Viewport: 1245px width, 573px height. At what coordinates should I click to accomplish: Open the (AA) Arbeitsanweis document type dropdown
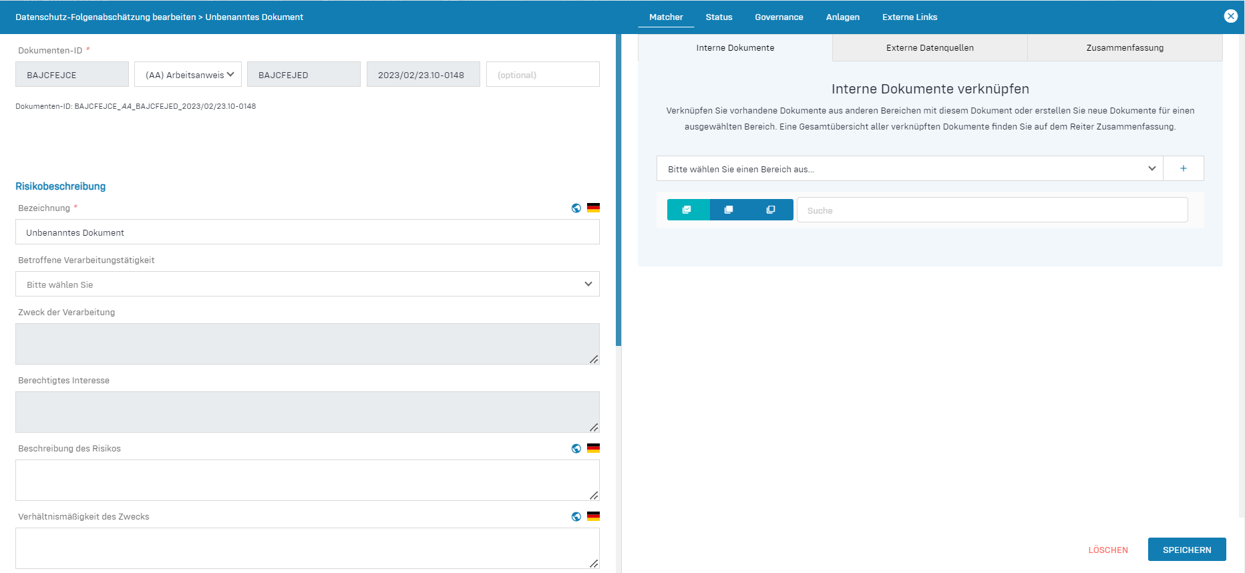(x=188, y=75)
